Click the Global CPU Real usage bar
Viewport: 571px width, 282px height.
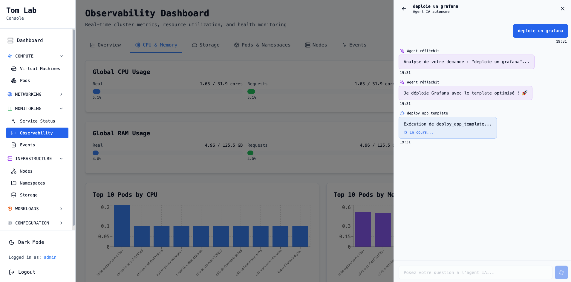click(97, 92)
